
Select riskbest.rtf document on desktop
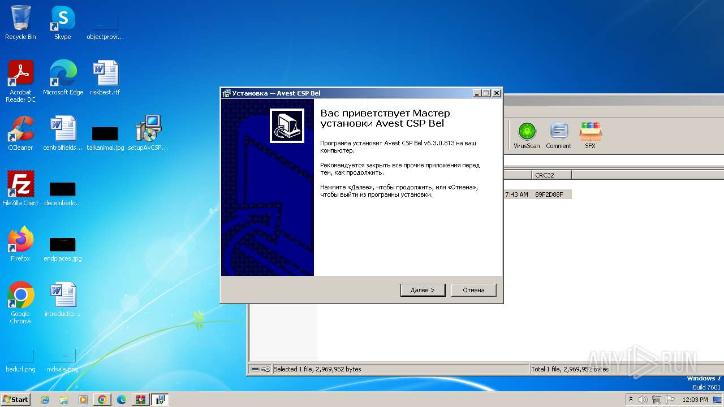(105, 78)
